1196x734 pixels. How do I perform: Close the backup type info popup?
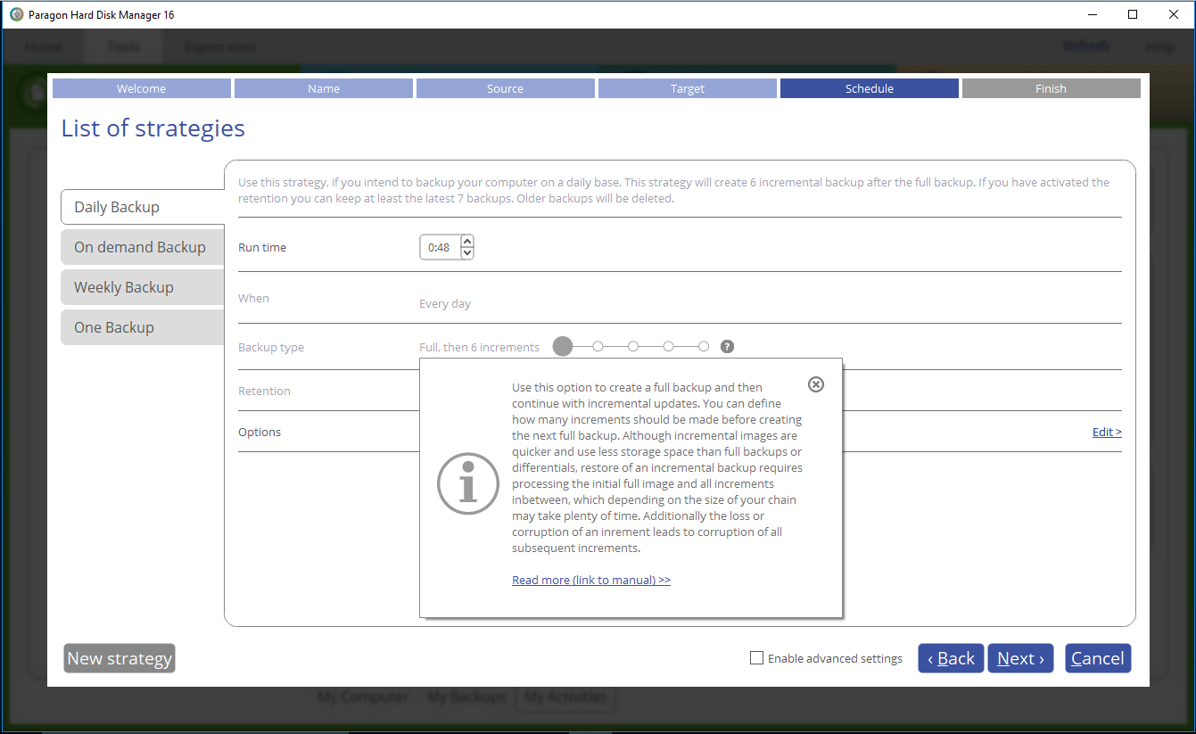pyautogui.click(x=815, y=384)
